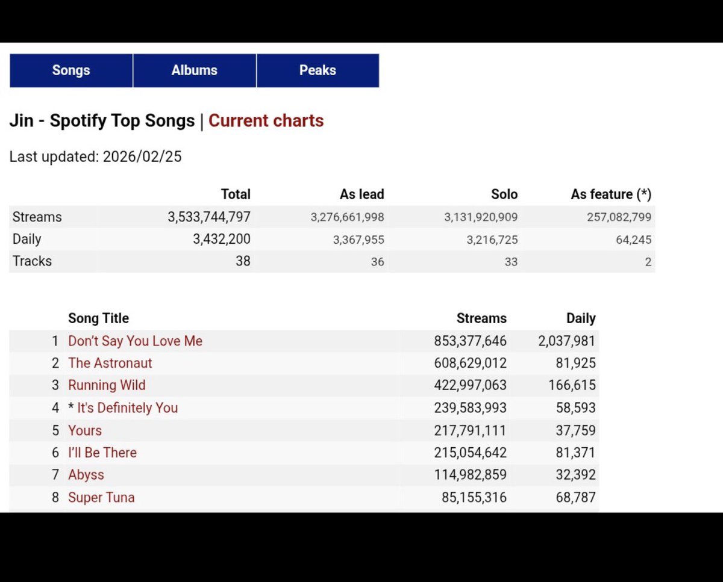Open Running Wild song link

click(x=107, y=385)
